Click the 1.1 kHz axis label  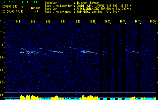pyautogui.click(x=2, y=32)
